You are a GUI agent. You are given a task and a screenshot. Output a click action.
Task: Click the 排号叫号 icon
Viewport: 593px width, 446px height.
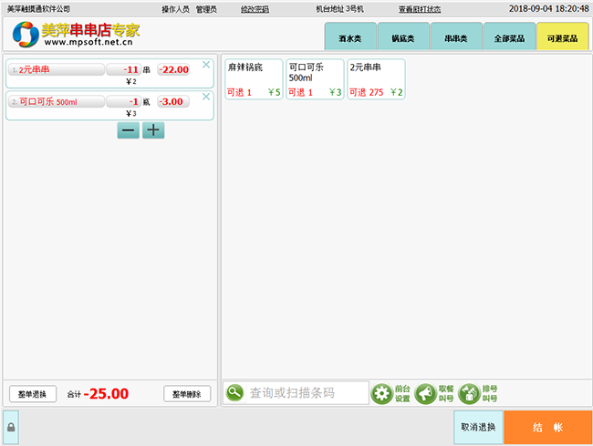(x=469, y=393)
